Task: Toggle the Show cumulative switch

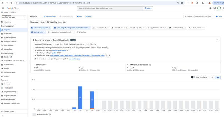Action: coord(193,77)
